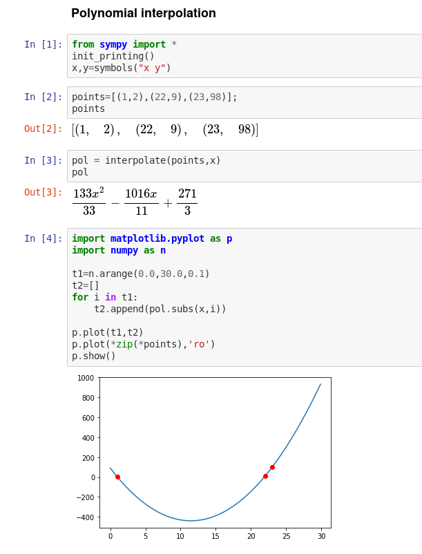This screenshot has height=554, width=422.
Task: Click the 30 x-axis tick label
Action: [x=321, y=535]
